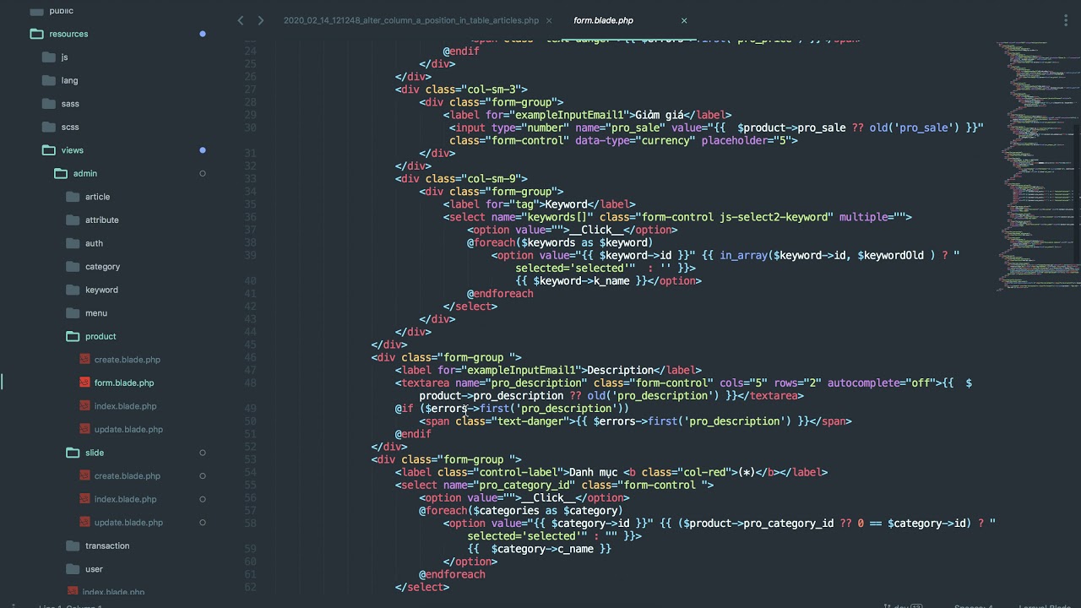Click the file icon of slide's create.blade.php

(84, 475)
